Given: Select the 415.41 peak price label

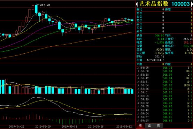Looking at the screenshot, I should [45, 5].
